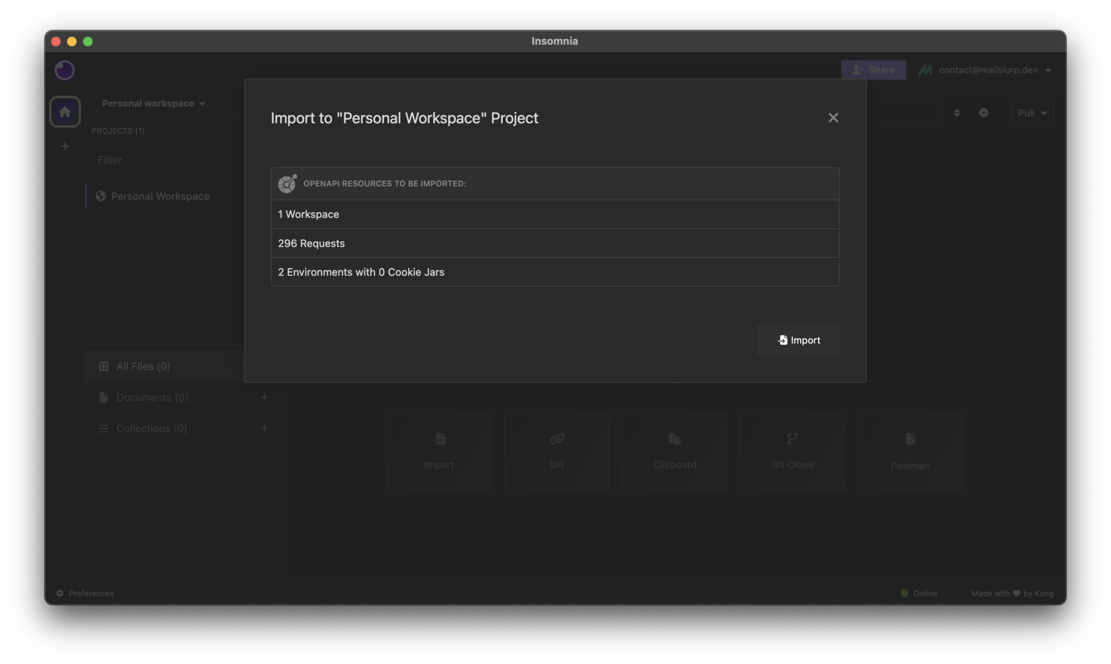
Task: Open Preferences in the status bar
Action: click(85, 594)
